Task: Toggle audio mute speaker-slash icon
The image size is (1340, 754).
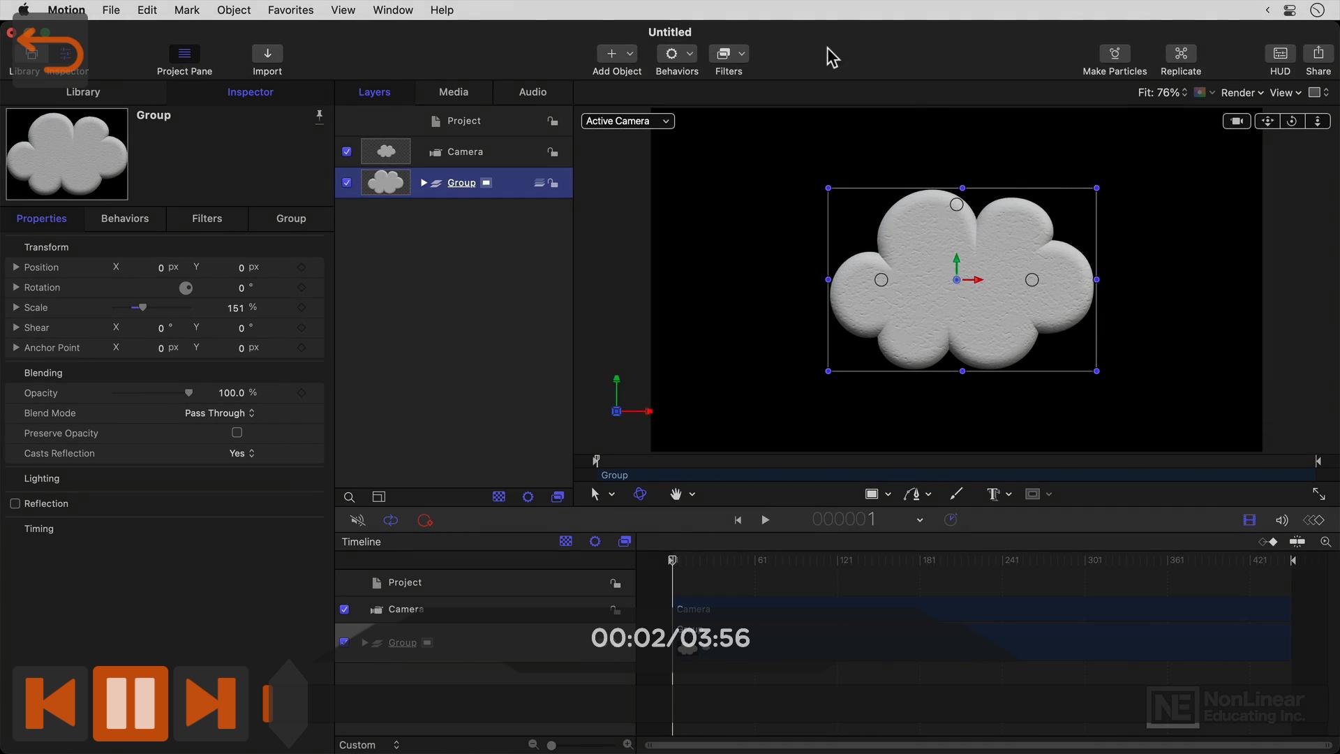Action: coord(357,520)
